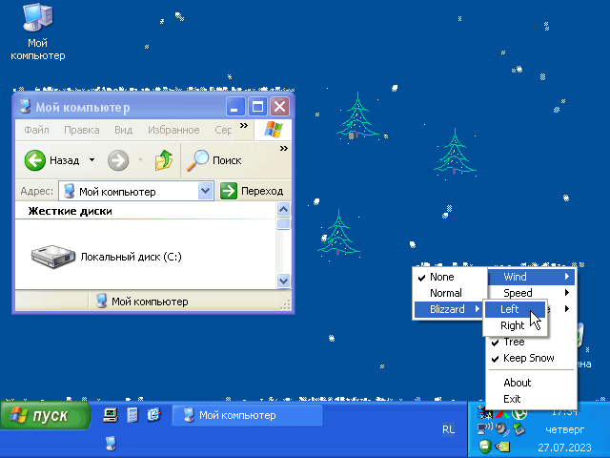
Task: Open the Правка menu
Action: (x=82, y=130)
